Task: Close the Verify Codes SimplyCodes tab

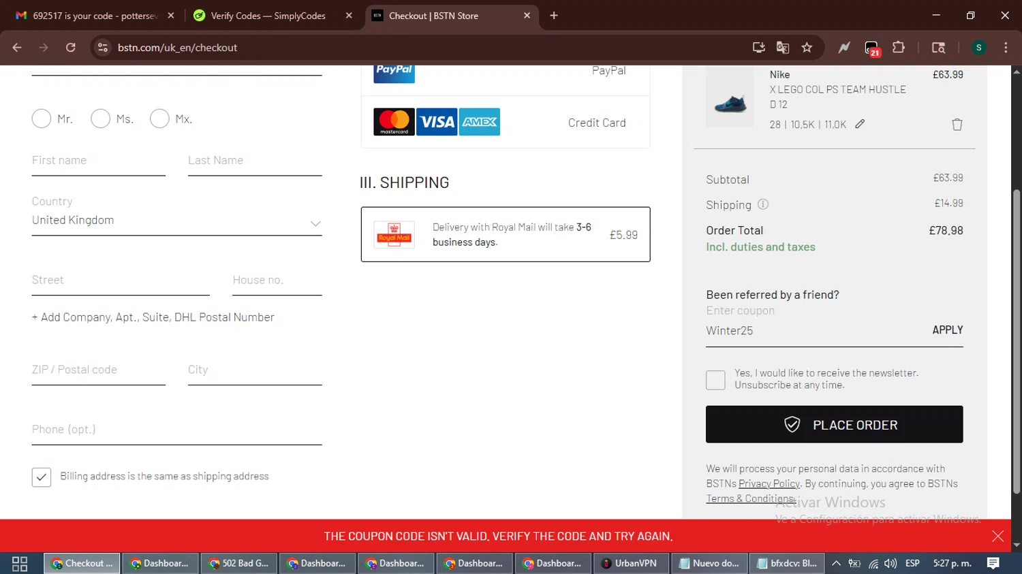Action: (349, 16)
